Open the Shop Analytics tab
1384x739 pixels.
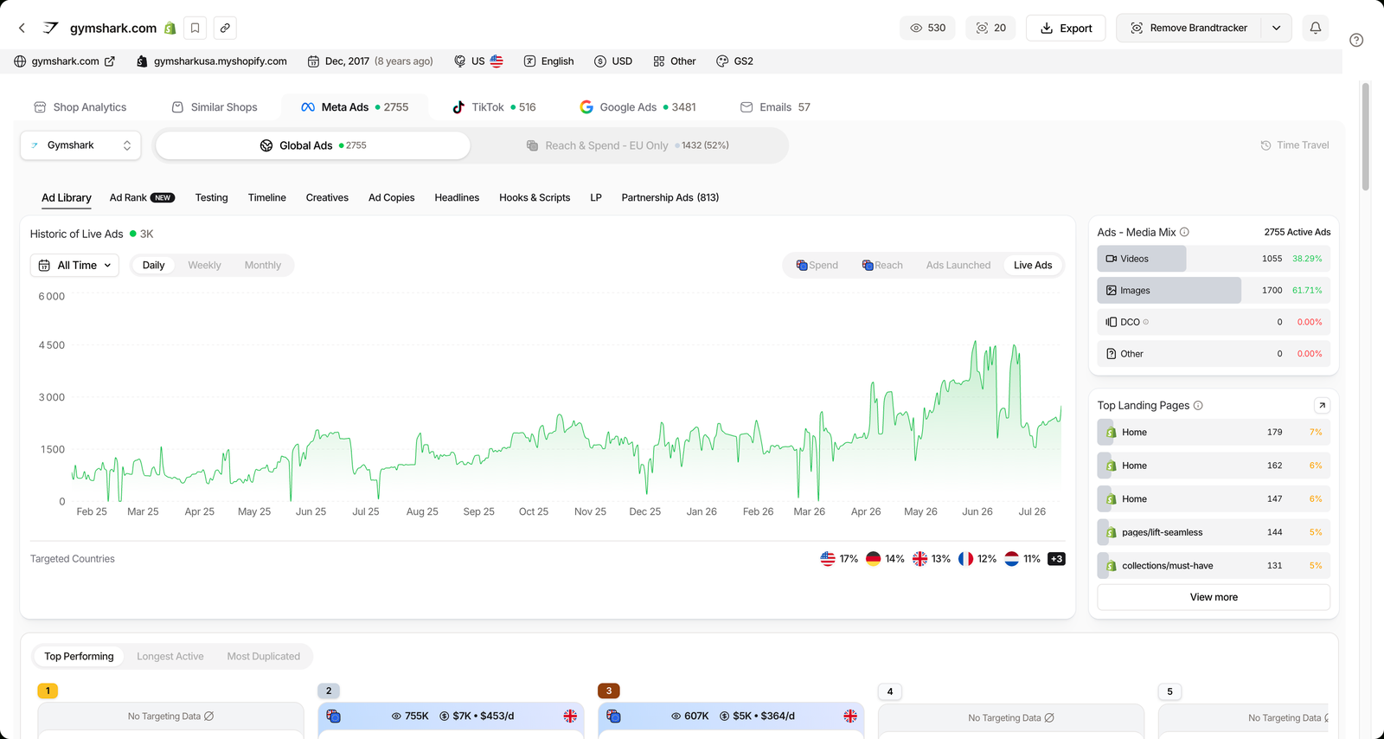(x=80, y=107)
